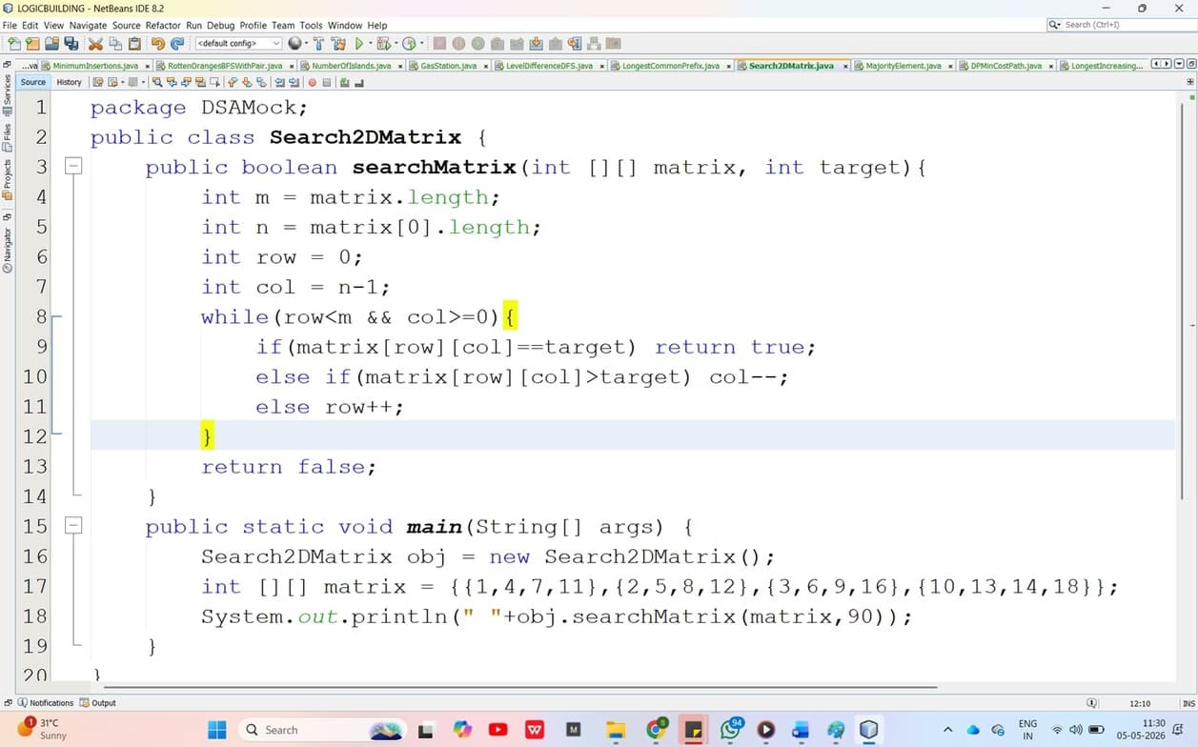Click the Last Edit icon in editor toolbar
This screenshot has width=1198, height=747.
(x=97, y=82)
